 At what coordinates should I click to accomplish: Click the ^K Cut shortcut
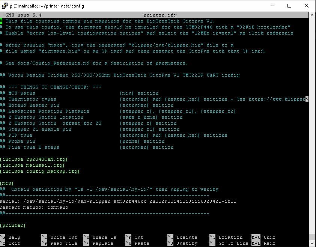click(x=134, y=237)
